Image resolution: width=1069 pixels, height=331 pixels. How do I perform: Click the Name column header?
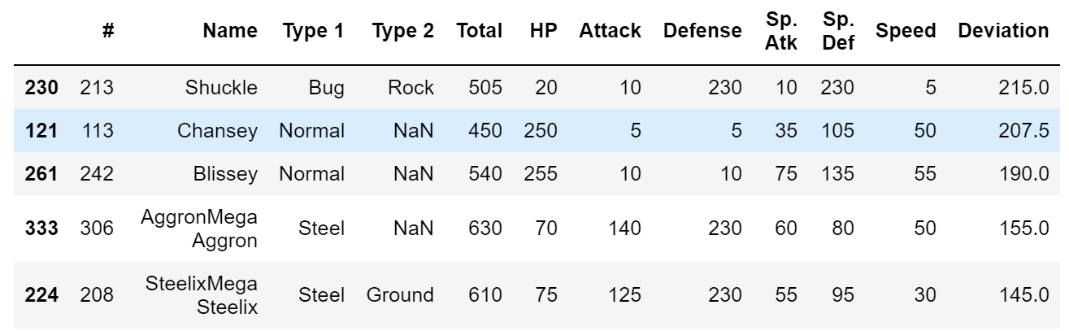[x=230, y=31]
